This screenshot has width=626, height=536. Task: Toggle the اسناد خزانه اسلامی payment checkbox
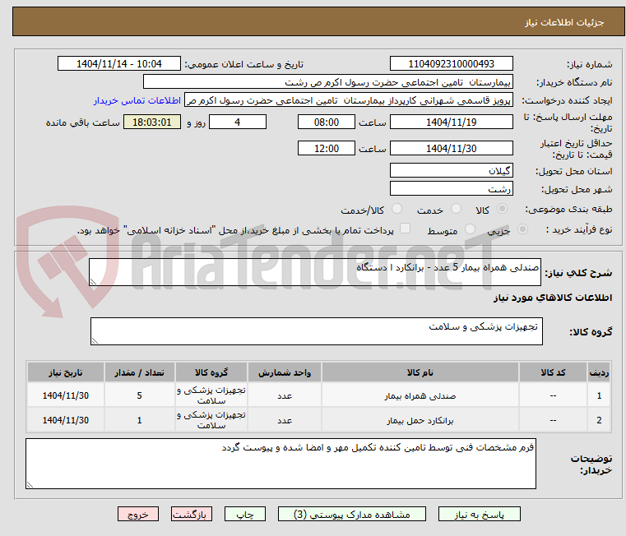click(x=405, y=229)
